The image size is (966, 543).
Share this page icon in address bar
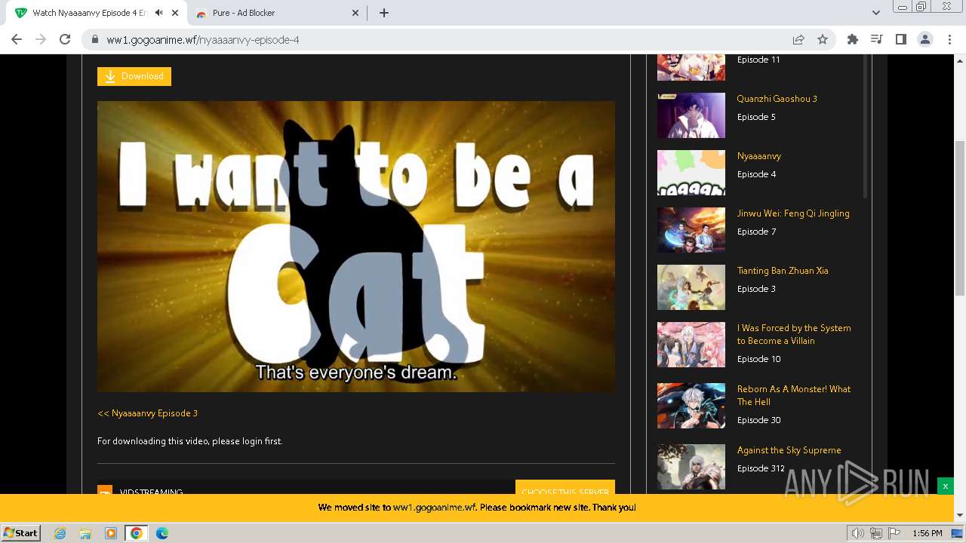tap(798, 39)
